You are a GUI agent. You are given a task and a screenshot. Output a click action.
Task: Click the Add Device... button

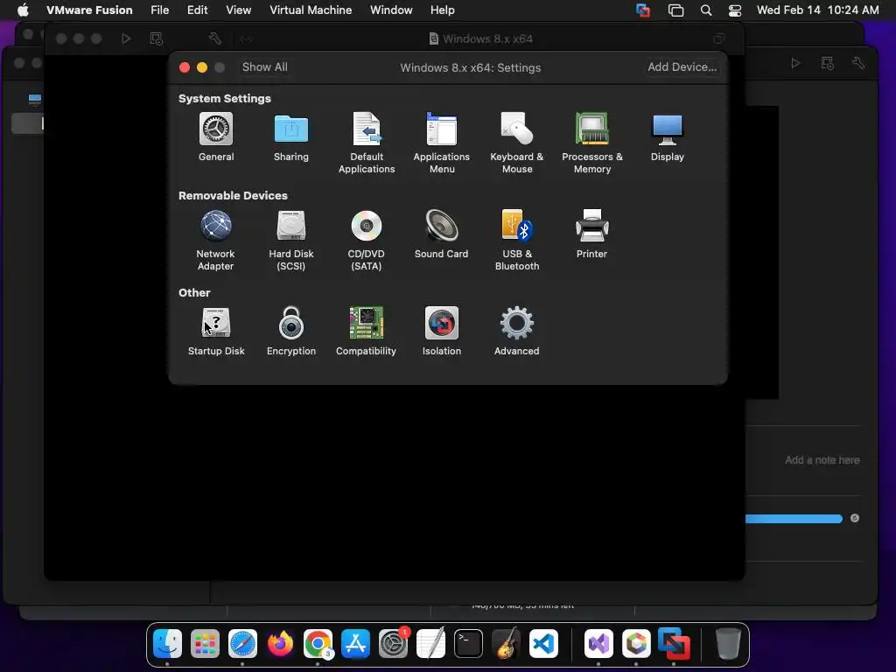pos(682,66)
